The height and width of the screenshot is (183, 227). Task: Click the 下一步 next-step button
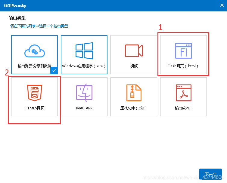(210, 174)
